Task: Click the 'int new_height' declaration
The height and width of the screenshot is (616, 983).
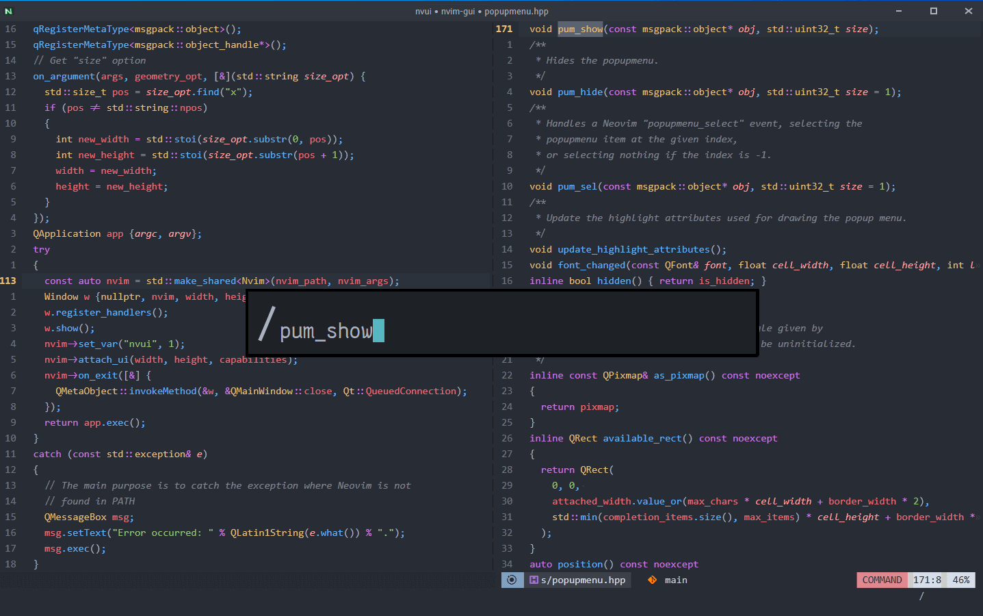Action: pyautogui.click(x=205, y=155)
